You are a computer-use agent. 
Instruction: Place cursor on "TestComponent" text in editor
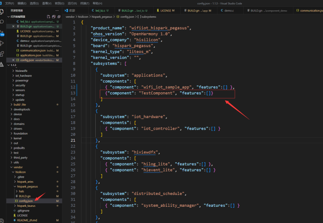(158, 93)
